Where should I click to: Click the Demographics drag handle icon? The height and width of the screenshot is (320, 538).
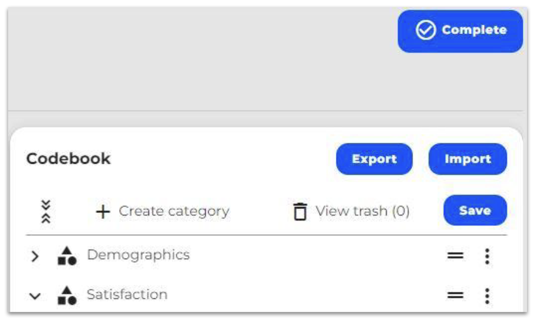[455, 255]
